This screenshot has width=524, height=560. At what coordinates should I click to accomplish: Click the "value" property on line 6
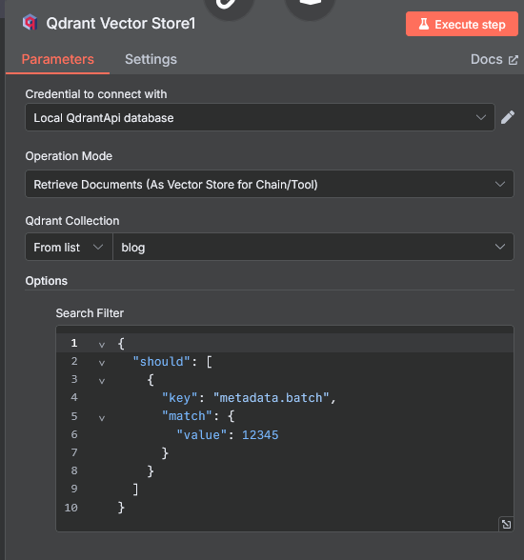(x=202, y=434)
